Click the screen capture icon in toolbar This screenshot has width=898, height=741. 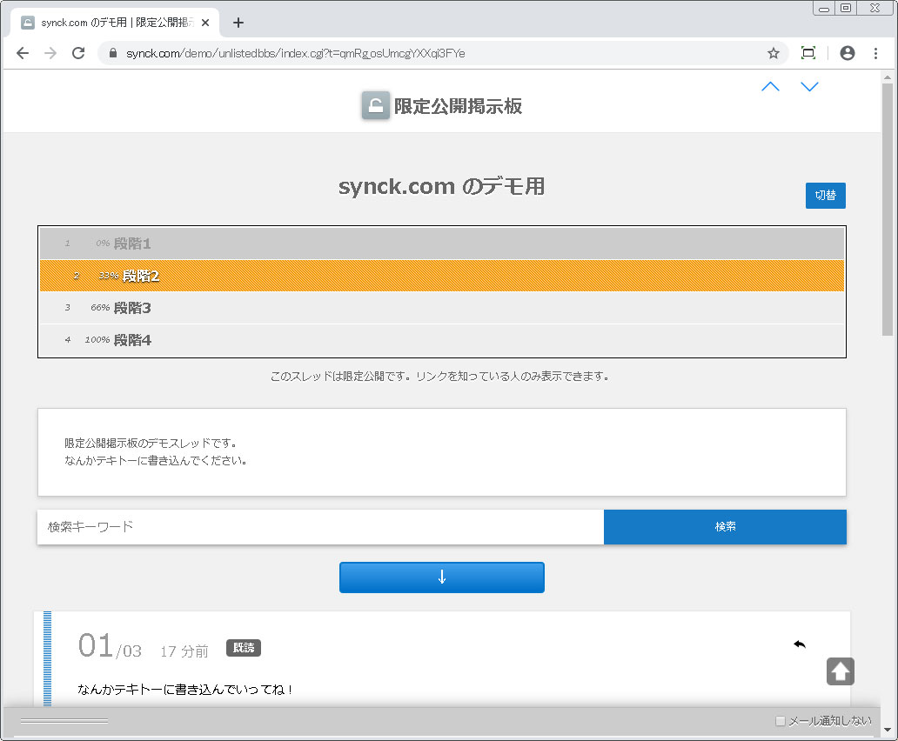coord(808,53)
